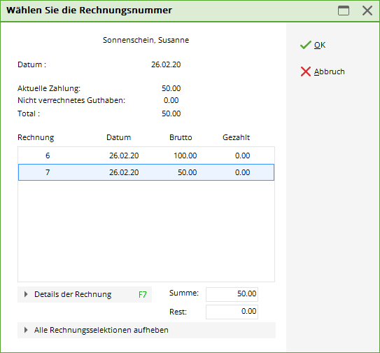The width and height of the screenshot is (380, 353).
Task: Clear selections with Alle Rechnungsselektionen aufheben
Action: (x=147, y=330)
